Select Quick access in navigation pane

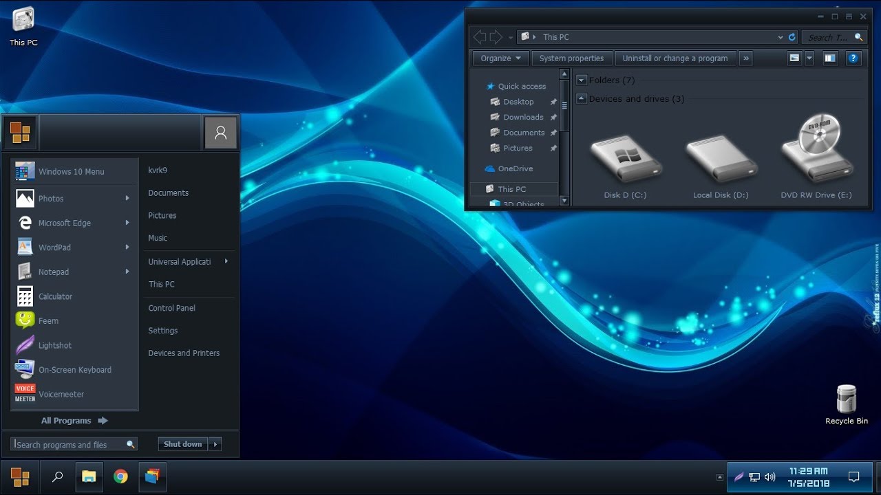[x=516, y=86]
